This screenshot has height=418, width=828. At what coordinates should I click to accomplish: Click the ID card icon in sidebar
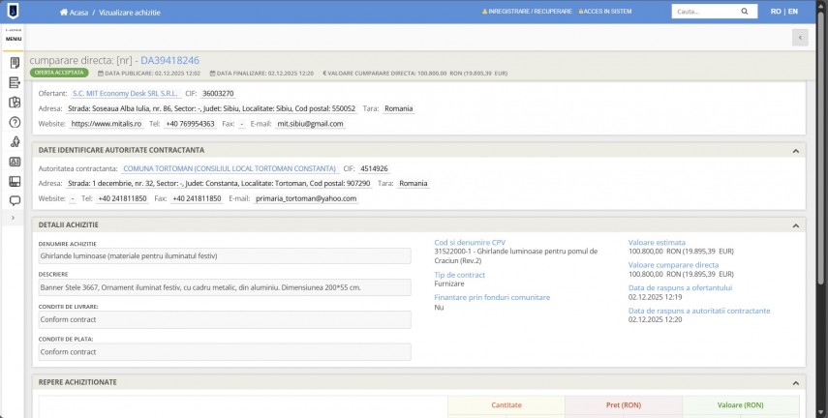tap(15, 162)
